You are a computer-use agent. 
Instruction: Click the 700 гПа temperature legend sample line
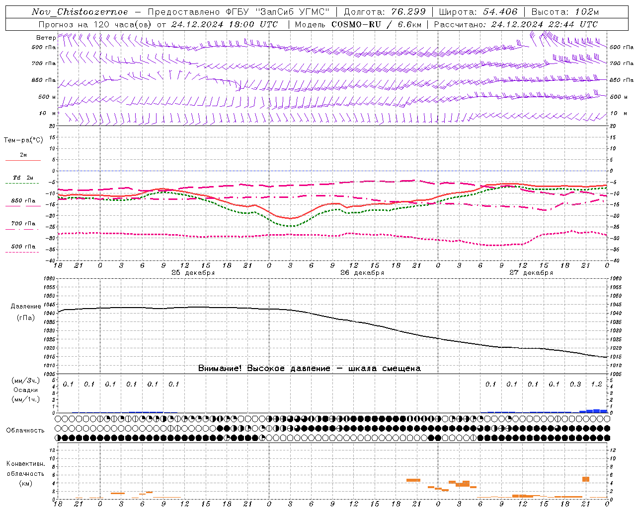point(22,229)
